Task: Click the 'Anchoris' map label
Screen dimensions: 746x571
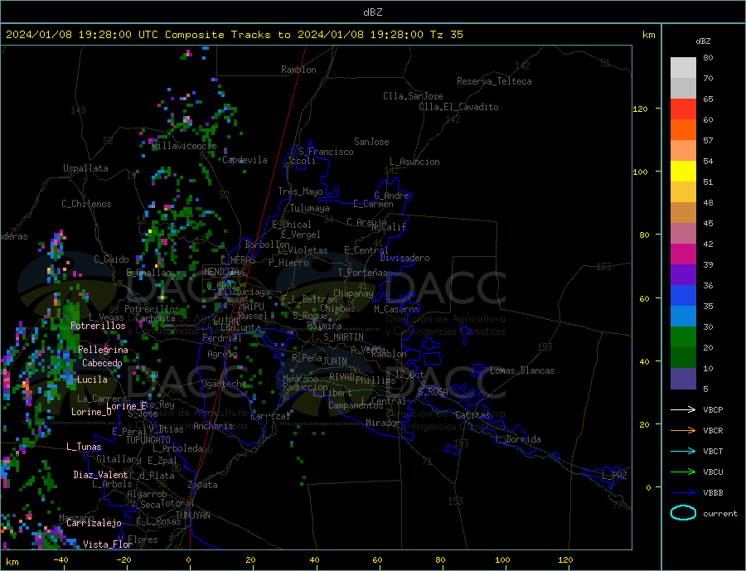Action: (x=213, y=426)
